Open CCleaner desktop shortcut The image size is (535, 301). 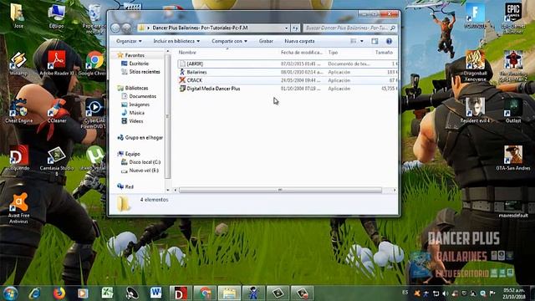coord(57,110)
